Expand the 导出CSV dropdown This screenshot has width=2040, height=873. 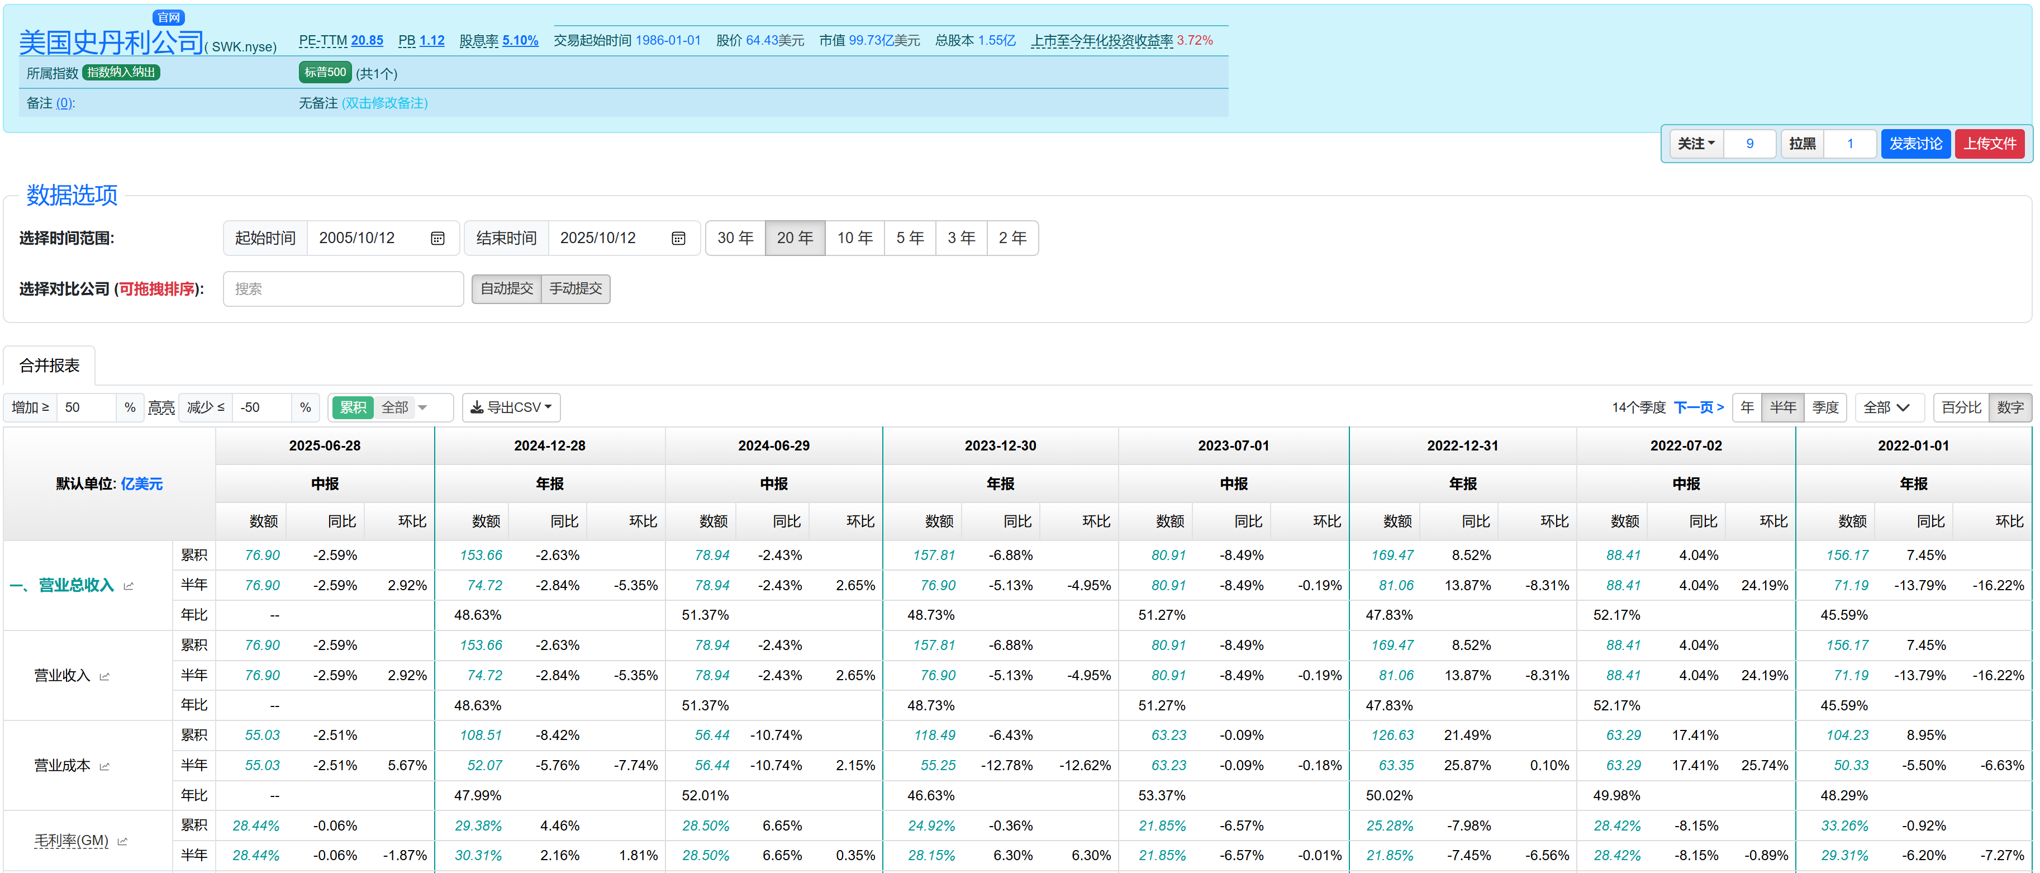pyautogui.click(x=511, y=407)
